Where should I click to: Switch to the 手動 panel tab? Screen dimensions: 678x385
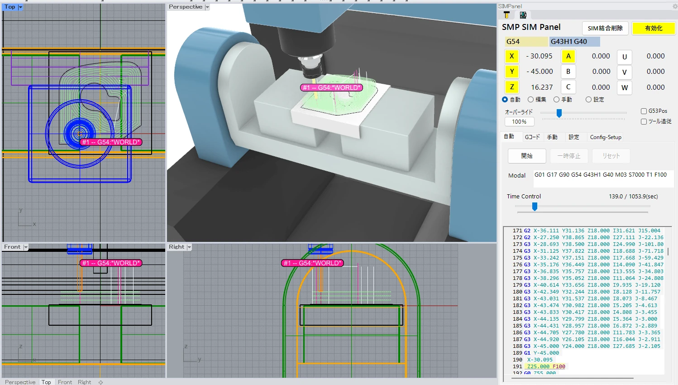(552, 137)
